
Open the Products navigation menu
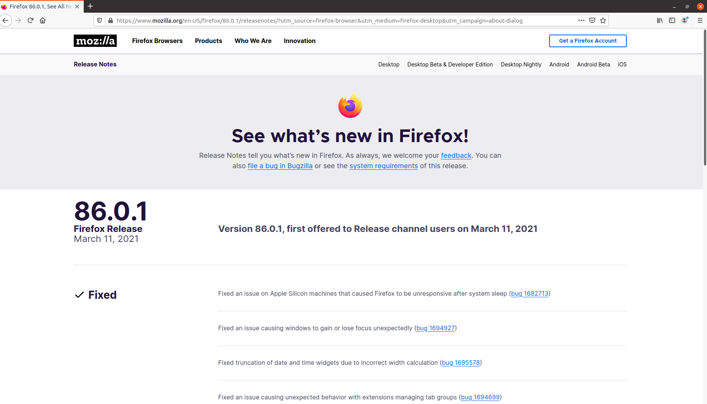coord(208,41)
